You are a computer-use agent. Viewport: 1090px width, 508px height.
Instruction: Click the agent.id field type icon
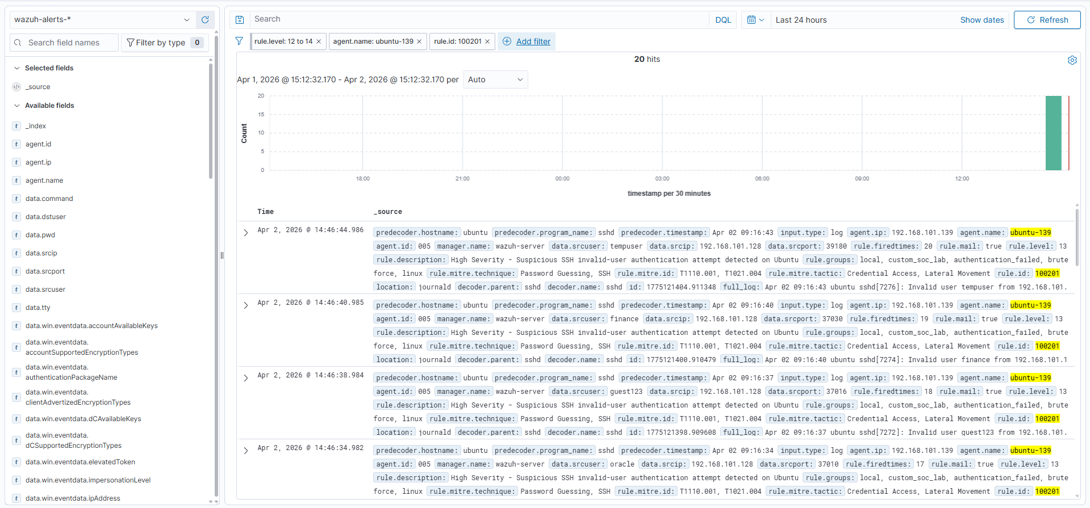tap(16, 144)
